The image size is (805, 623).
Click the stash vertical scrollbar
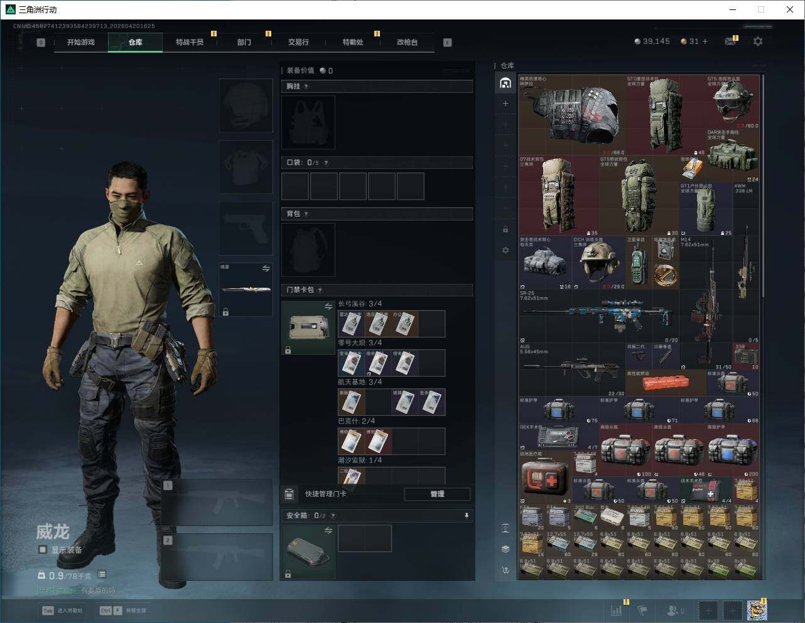(763, 186)
